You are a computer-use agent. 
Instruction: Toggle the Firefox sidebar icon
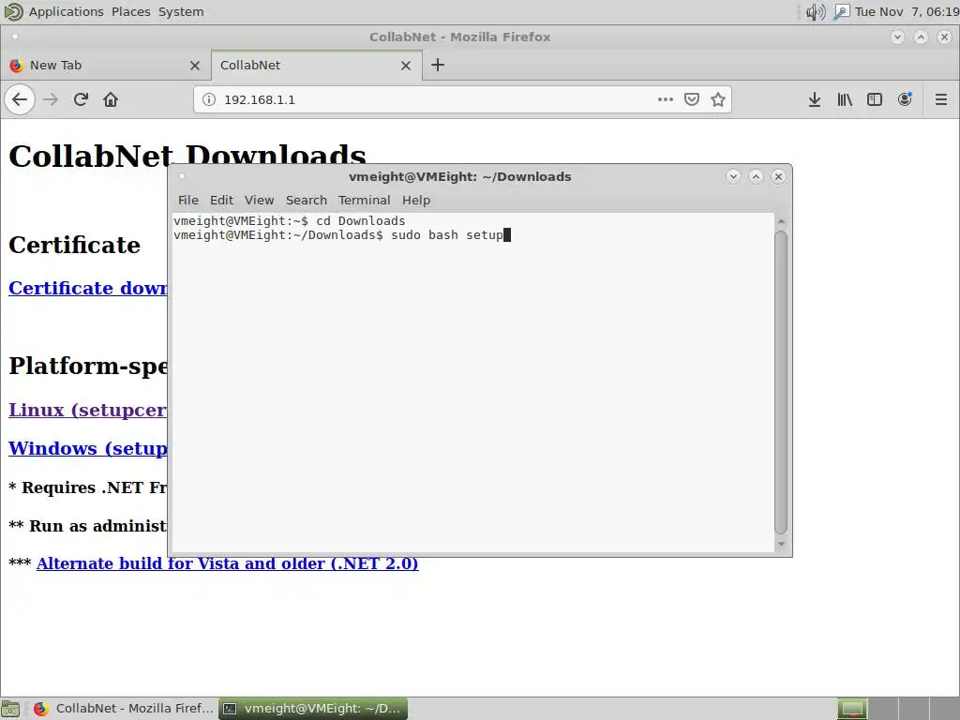(x=875, y=99)
